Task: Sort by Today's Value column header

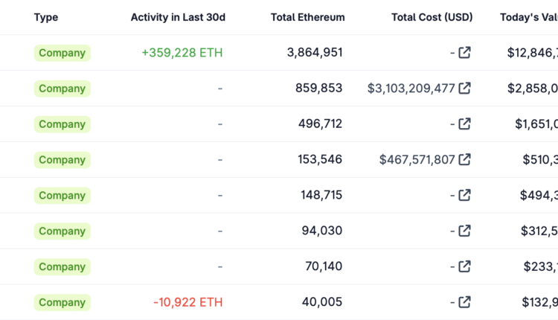Action: pos(528,17)
